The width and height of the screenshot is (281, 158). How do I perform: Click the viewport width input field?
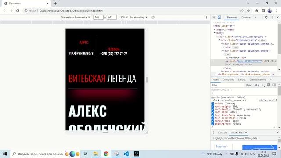pos(98,18)
